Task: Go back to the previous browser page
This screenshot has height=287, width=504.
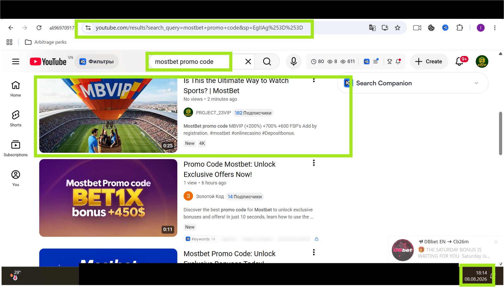Action: click(x=11, y=28)
